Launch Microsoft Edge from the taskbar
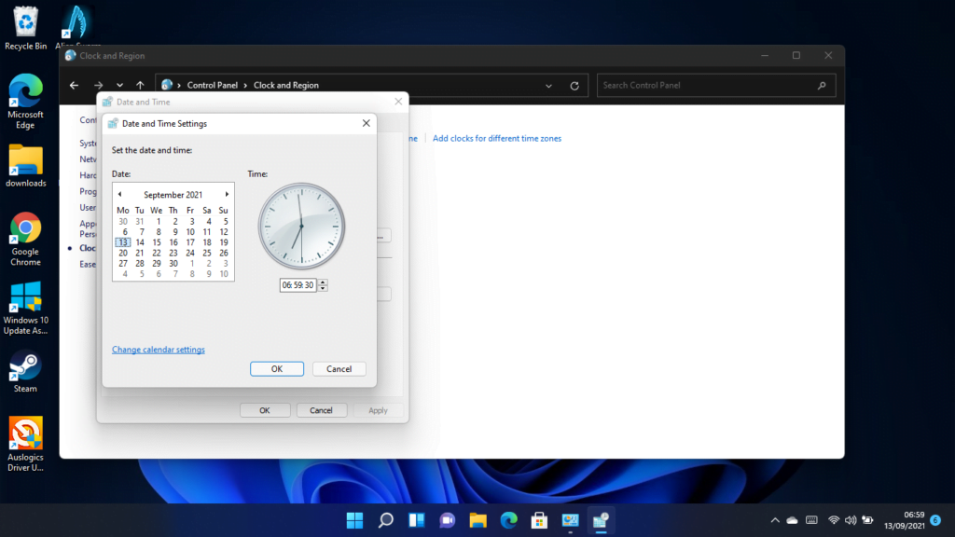Image resolution: width=955 pixels, height=537 pixels. 508,520
